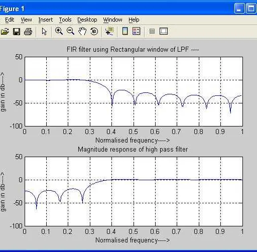
Task: Show plot tools and dock figure icon
Action: click(x=164, y=31)
